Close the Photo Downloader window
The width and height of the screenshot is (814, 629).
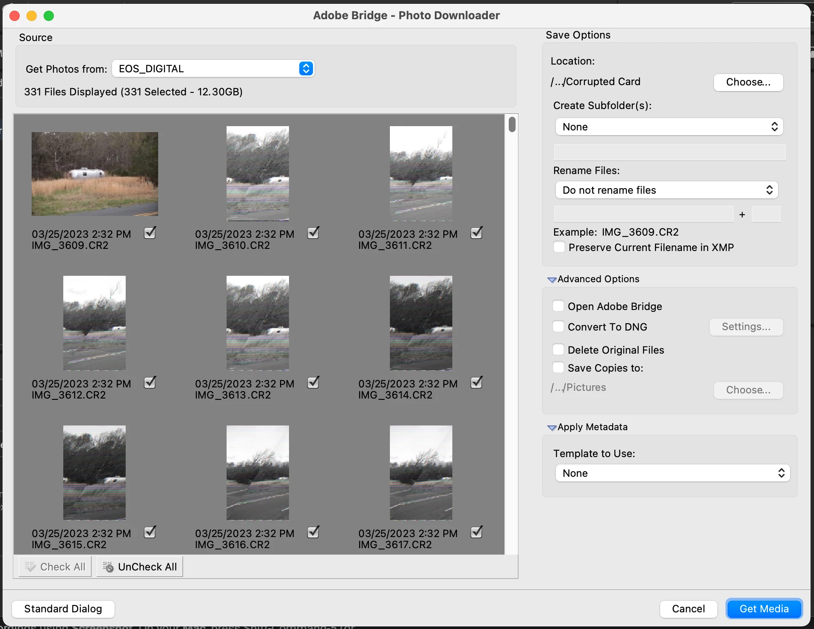click(x=15, y=16)
